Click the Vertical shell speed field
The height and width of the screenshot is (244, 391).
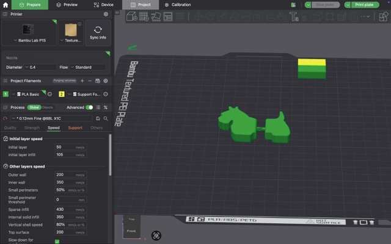(71, 224)
